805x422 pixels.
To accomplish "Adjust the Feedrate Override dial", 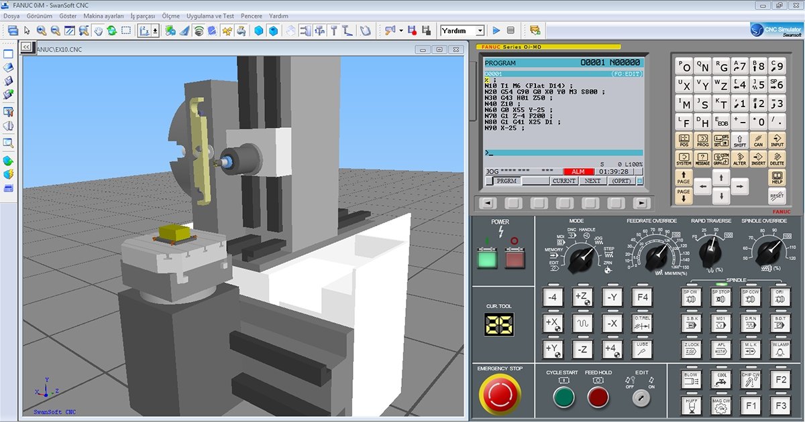I will pyautogui.click(x=654, y=258).
